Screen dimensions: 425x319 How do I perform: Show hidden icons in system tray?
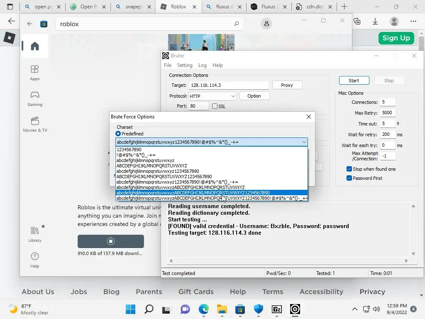(354, 309)
